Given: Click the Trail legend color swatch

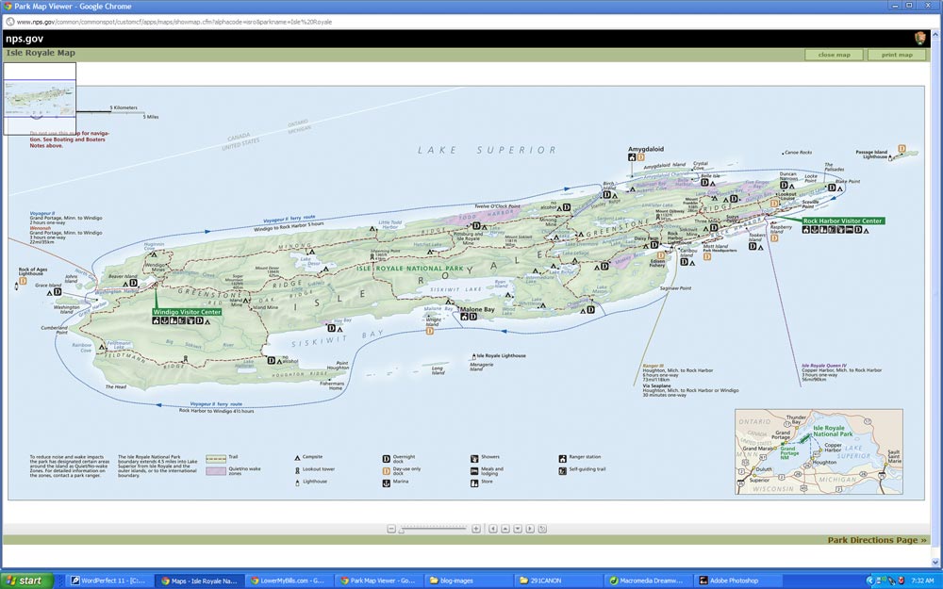Looking at the screenshot, I should coord(216,459).
